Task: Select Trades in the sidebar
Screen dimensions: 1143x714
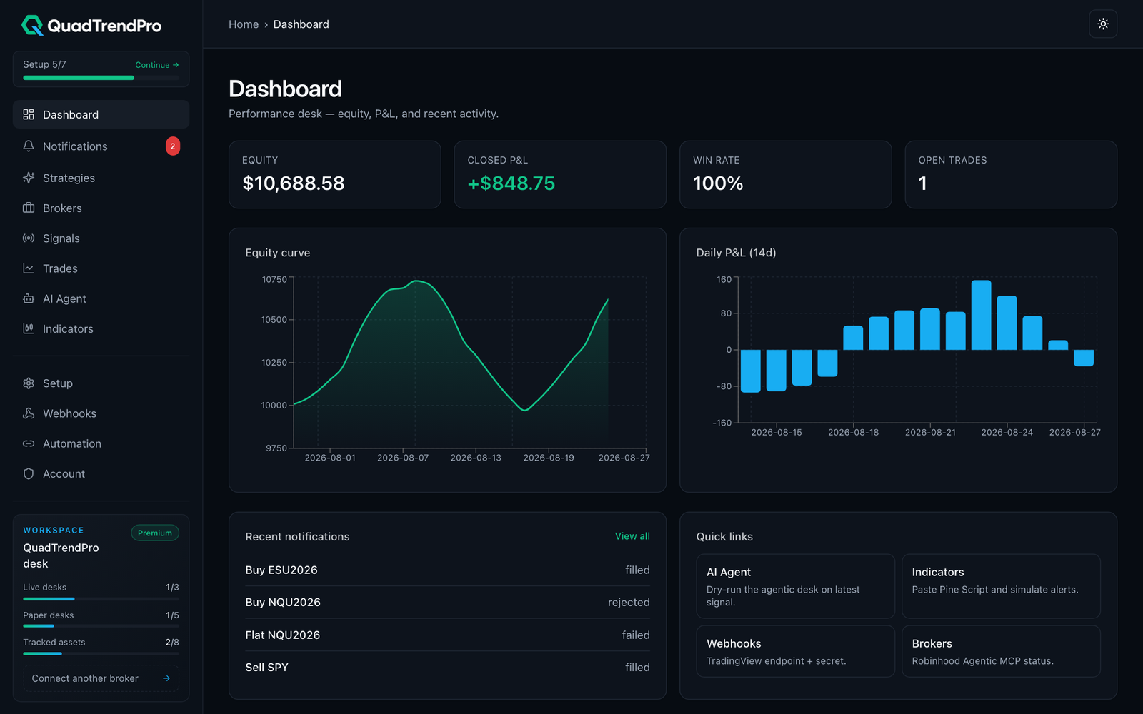Action: (x=101, y=268)
